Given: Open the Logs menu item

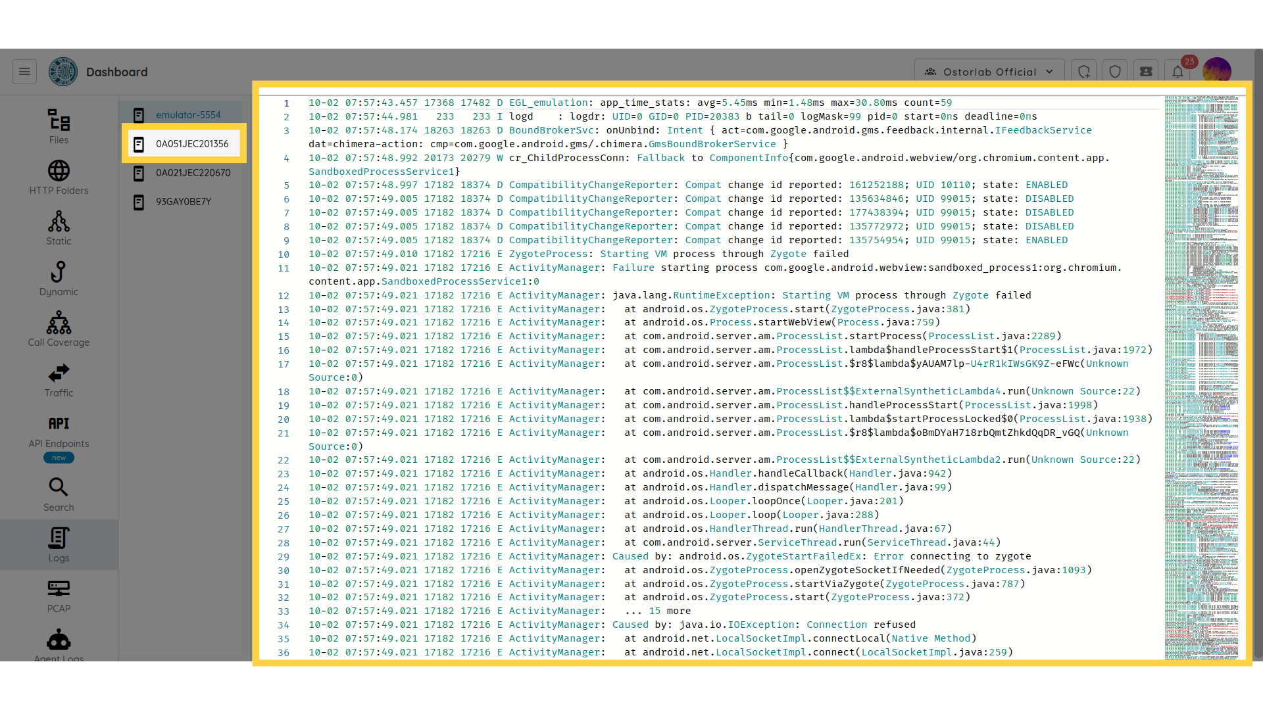Looking at the screenshot, I should point(59,544).
